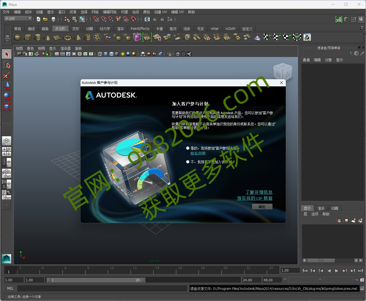
Task: Open the 创建 UV menu
Action: pyautogui.click(x=160, y=12)
